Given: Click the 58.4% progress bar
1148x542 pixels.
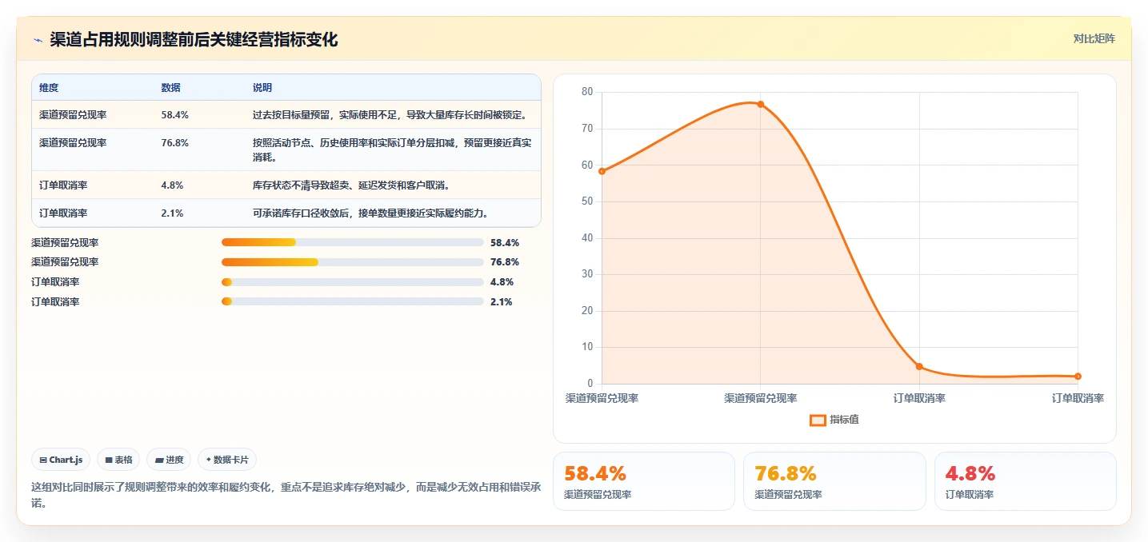Looking at the screenshot, I should pos(352,242).
